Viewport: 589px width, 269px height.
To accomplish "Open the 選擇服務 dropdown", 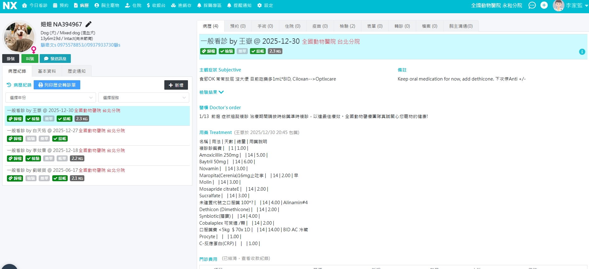I will pyautogui.click(x=144, y=98).
